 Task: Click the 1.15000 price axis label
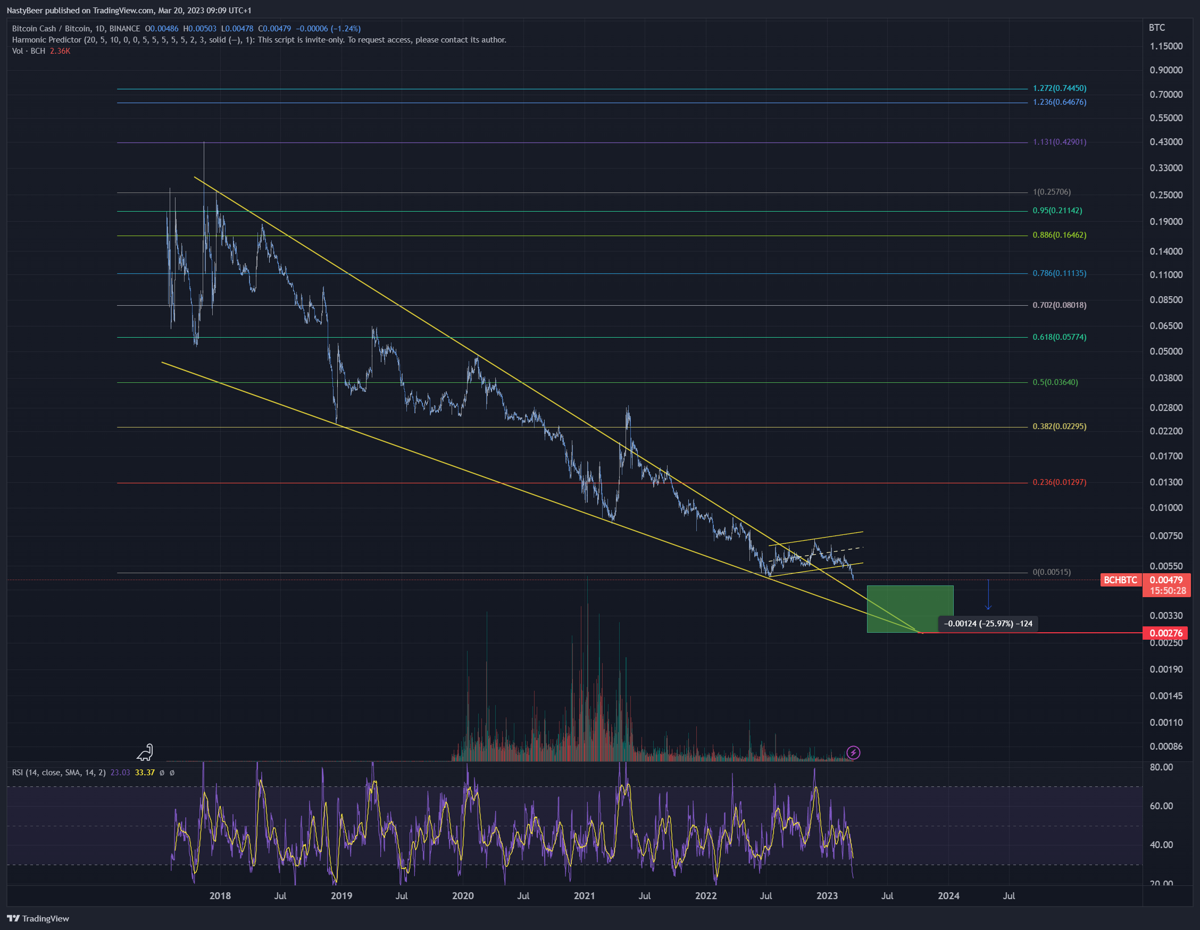pyautogui.click(x=1166, y=46)
